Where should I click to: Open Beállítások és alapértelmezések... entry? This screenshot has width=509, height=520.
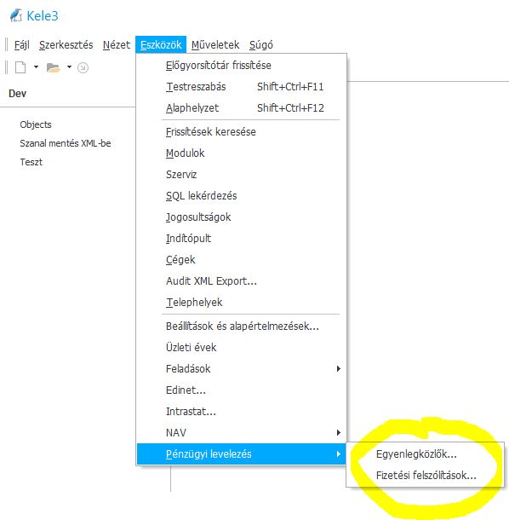click(x=241, y=326)
